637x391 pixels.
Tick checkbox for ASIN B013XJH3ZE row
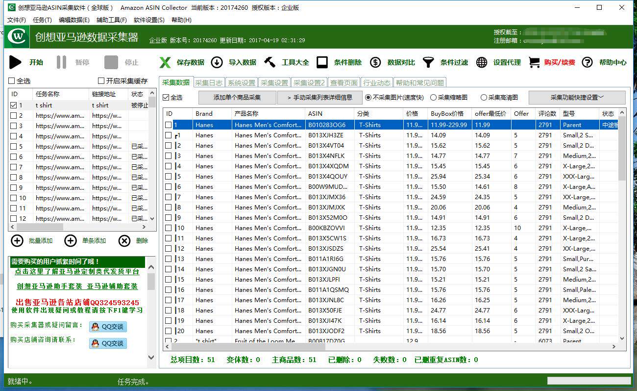(169, 135)
